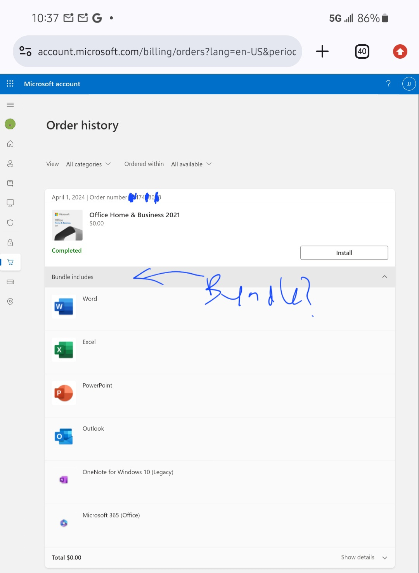Open Your info person icon
The image size is (419, 573).
[x=10, y=164]
